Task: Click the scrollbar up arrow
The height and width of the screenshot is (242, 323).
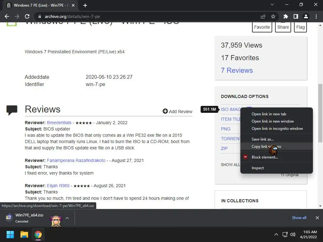Action: tap(320, 25)
